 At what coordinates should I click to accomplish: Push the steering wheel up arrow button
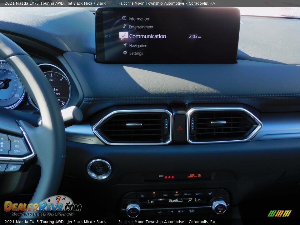coord(2,139)
